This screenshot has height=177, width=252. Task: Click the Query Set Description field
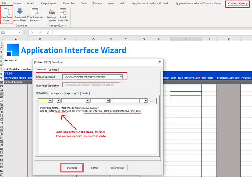click(x=91, y=85)
